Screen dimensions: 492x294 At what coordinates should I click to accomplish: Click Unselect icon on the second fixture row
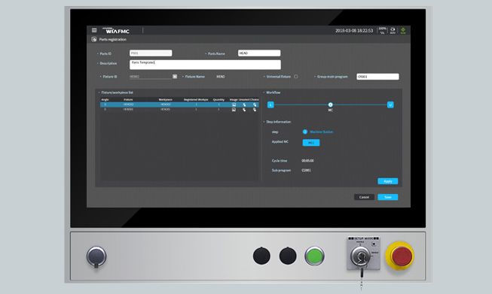[244, 110]
